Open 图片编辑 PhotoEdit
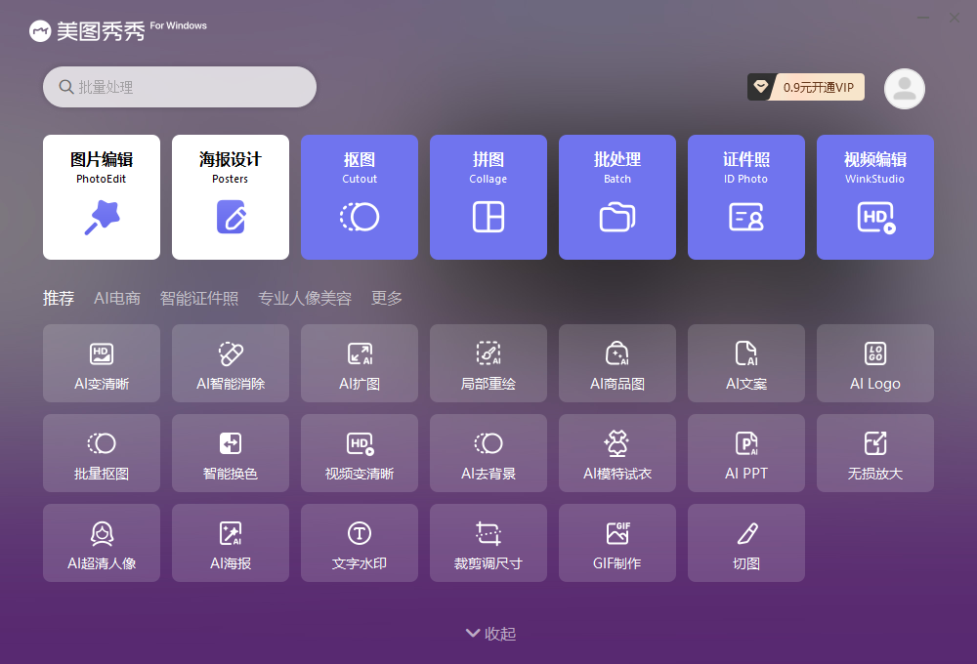The image size is (977, 664). 101,196
